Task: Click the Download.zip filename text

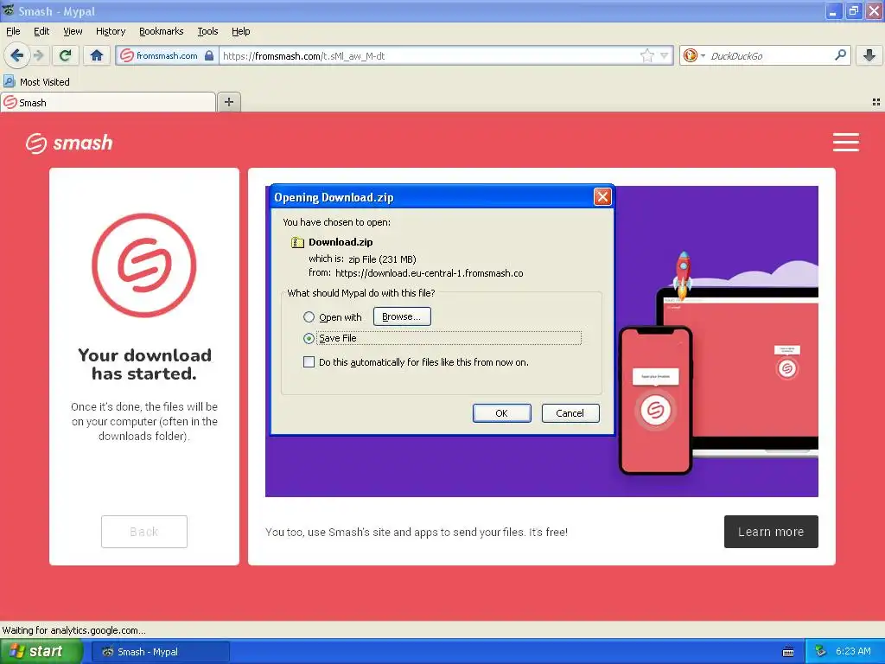Action: click(x=341, y=242)
